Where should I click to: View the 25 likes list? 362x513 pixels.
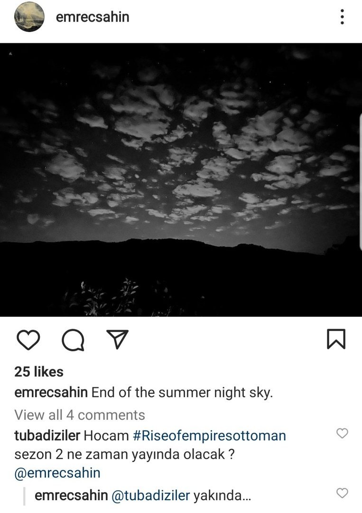(x=39, y=371)
